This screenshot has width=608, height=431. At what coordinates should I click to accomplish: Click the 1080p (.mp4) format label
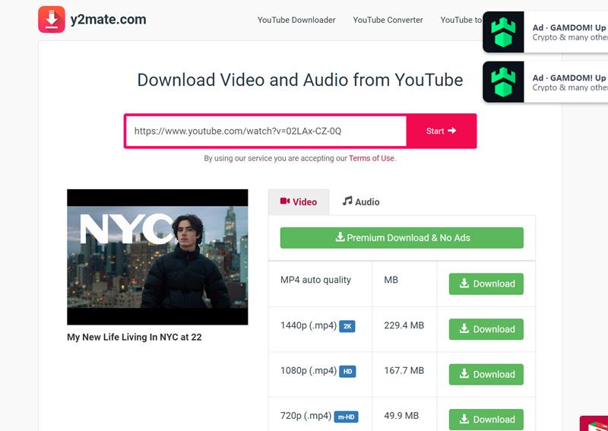pos(309,371)
